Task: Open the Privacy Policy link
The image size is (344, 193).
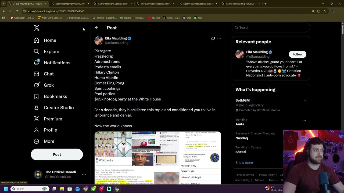Action: (267, 175)
